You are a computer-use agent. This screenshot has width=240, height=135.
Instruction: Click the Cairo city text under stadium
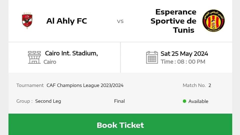(50, 62)
